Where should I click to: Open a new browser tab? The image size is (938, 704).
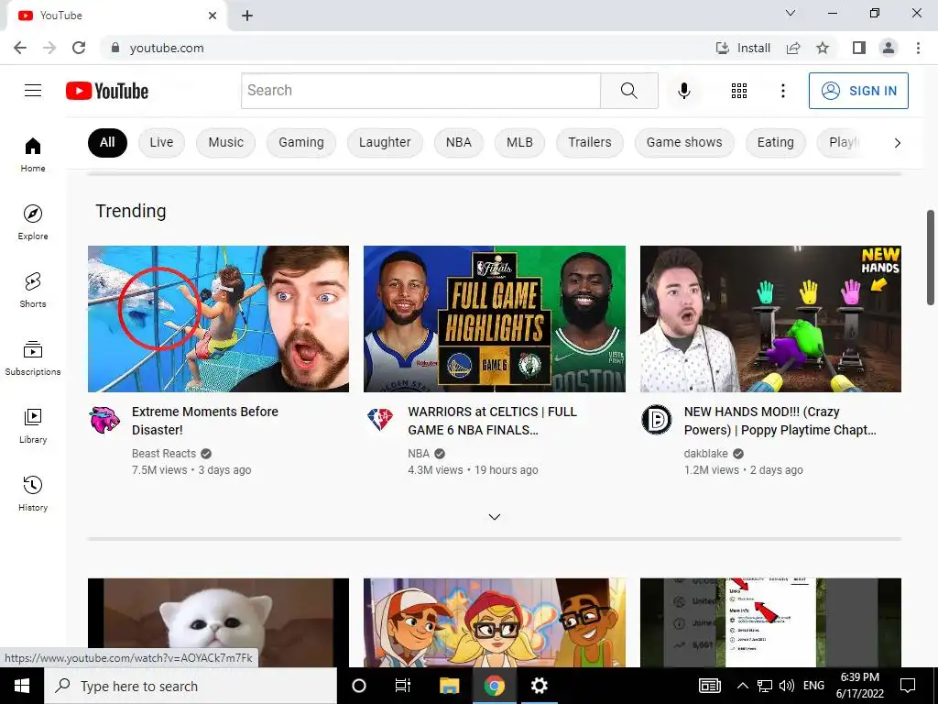[x=247, y=16]
